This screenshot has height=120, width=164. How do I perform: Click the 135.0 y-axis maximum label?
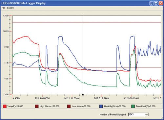6,16
